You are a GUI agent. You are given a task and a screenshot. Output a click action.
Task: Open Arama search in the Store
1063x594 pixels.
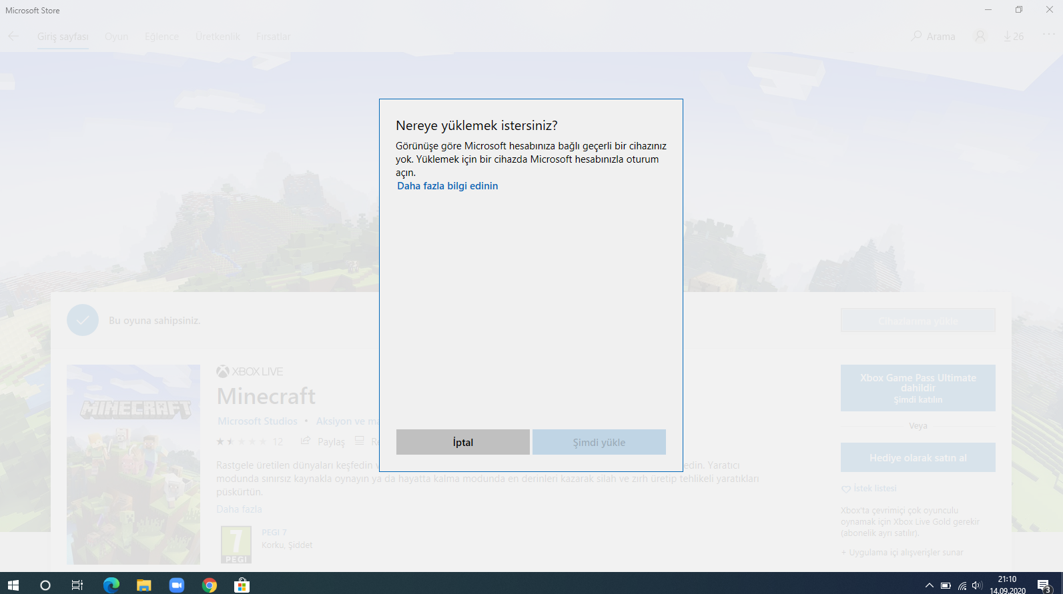[x=934, y=36]
